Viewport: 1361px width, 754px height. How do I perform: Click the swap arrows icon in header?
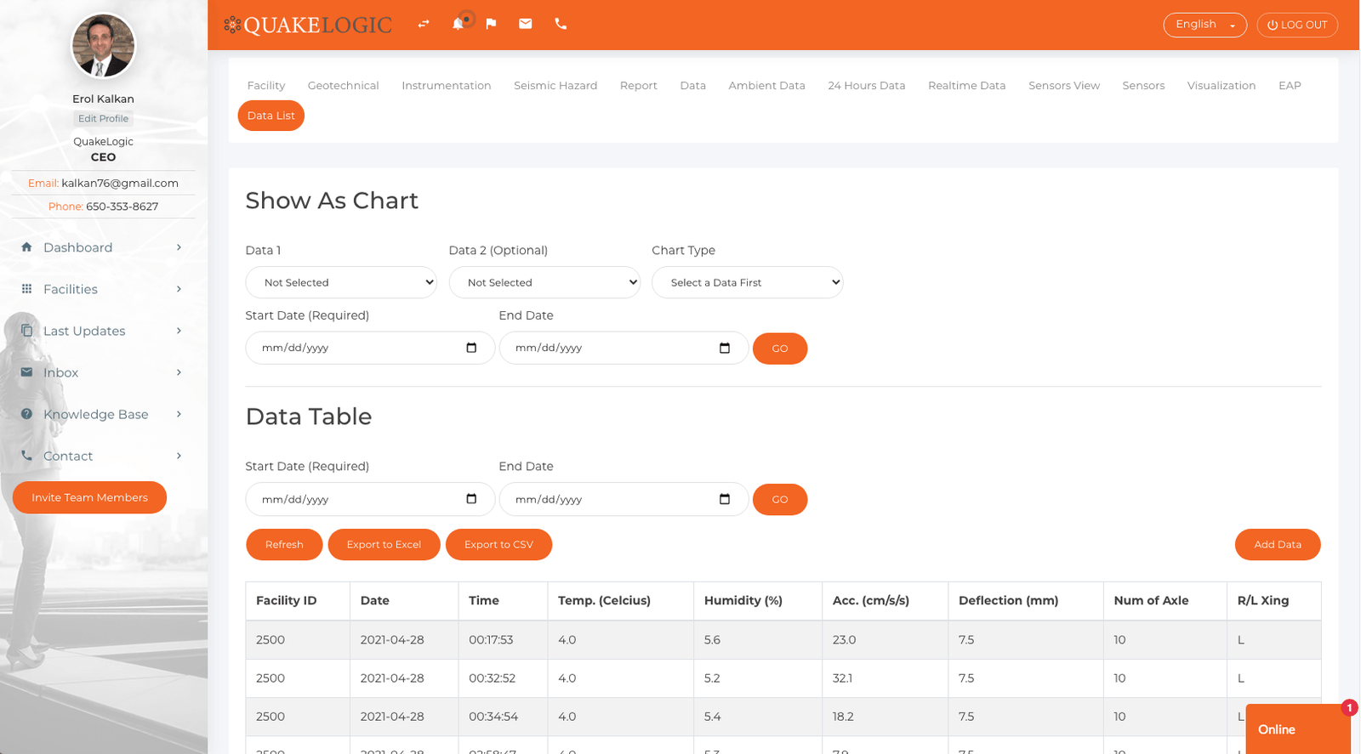tap(423, 24)
